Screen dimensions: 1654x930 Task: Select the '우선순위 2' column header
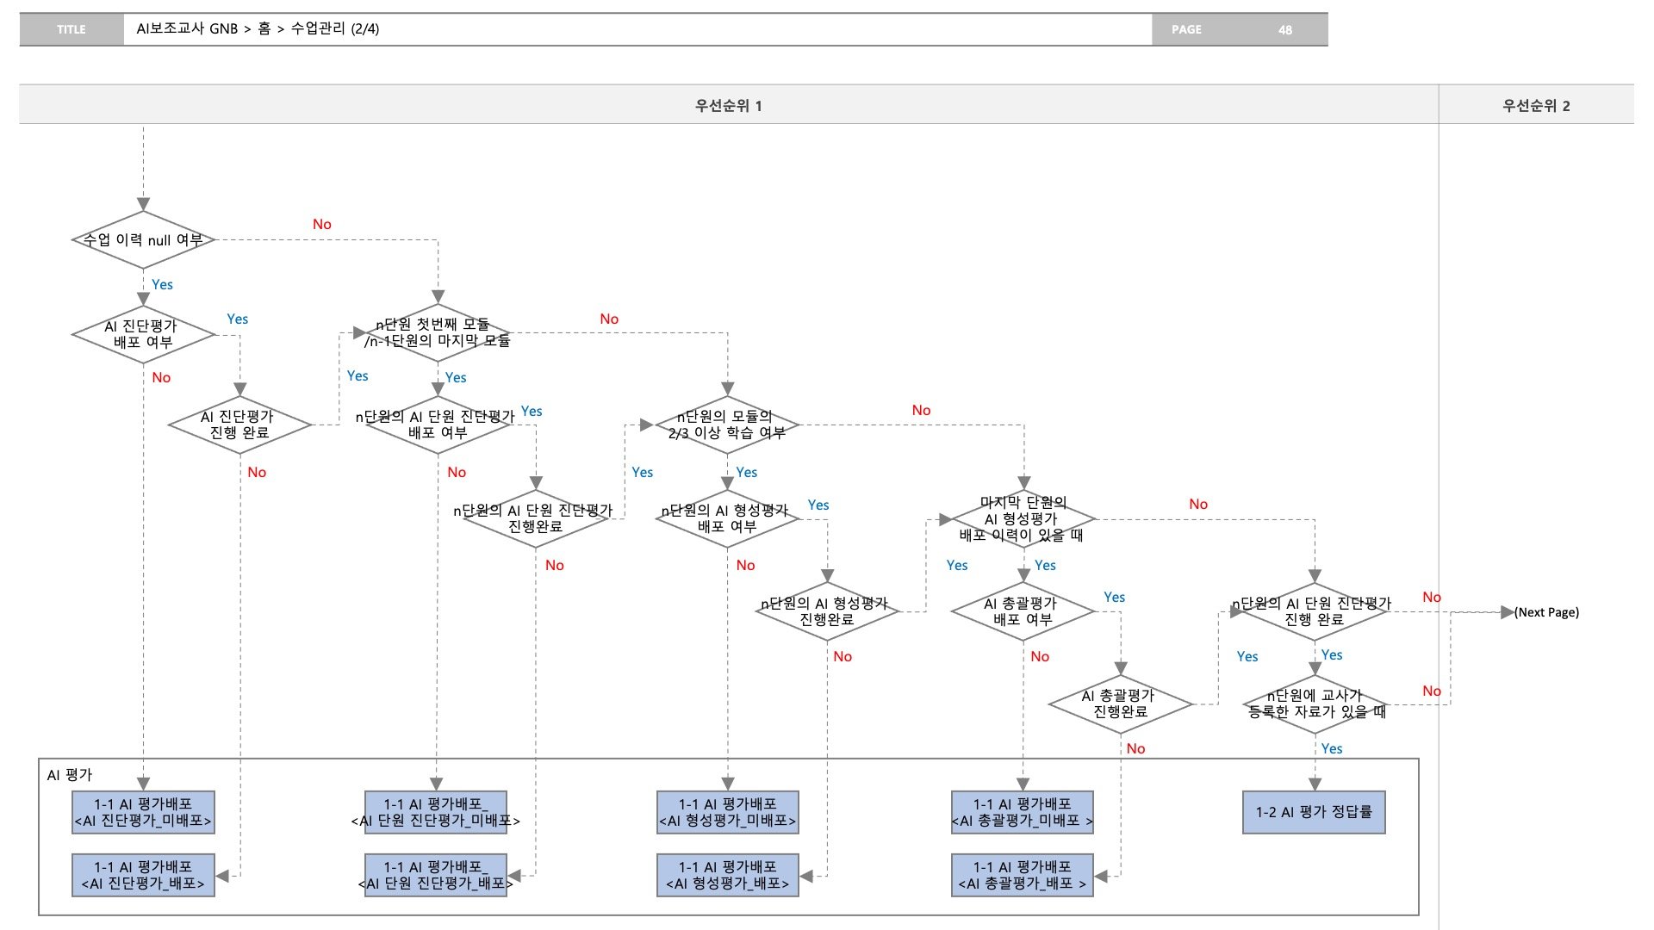[1536, 105]
